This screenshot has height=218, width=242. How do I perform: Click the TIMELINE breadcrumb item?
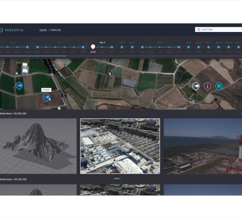click(x=55, y=30)
